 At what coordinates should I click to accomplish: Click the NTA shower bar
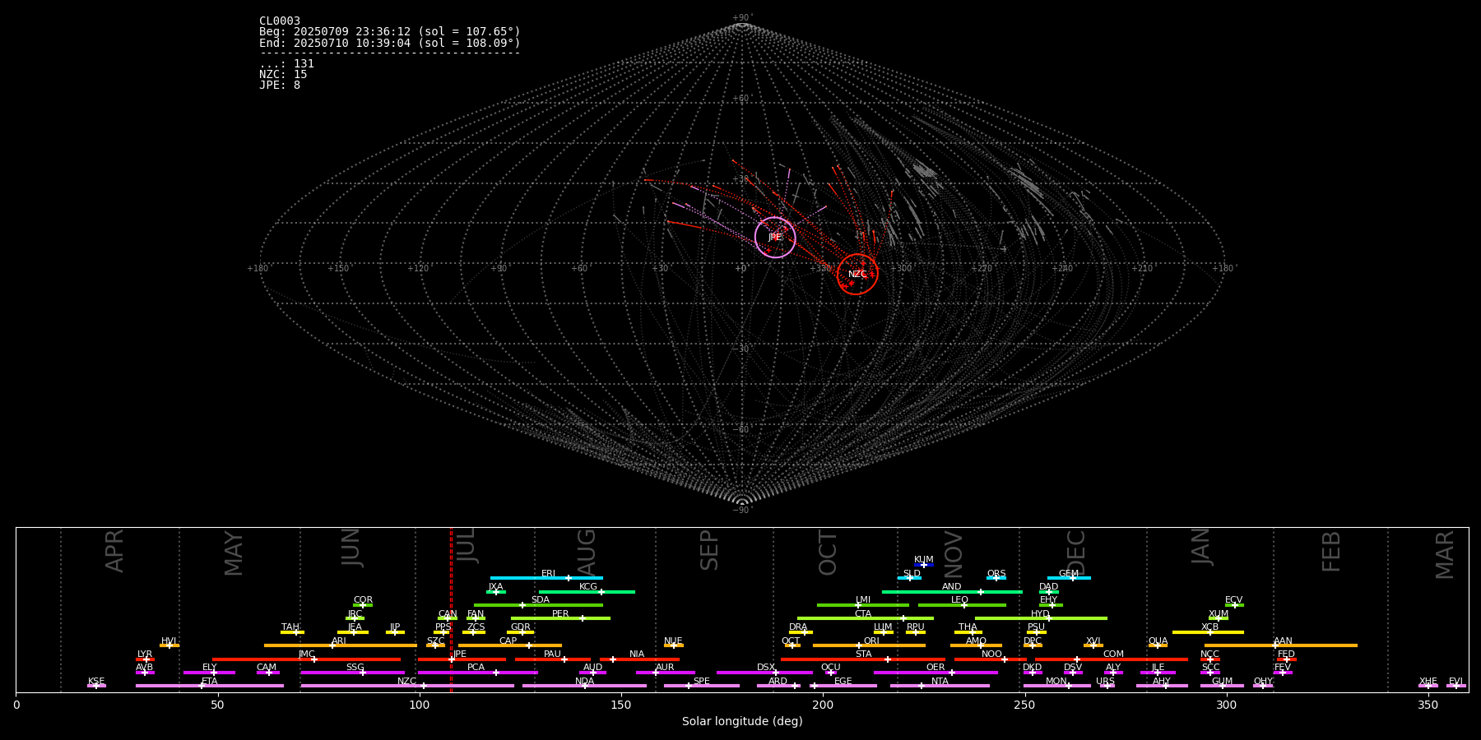tap(940, 686)
